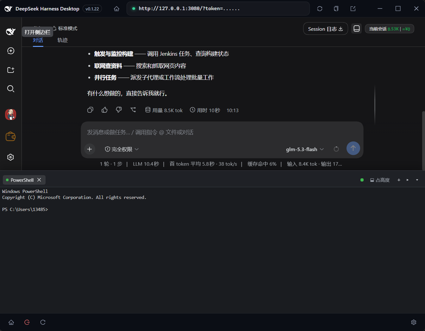Click the 10:13 timestamp

click(x=233, y=110)
